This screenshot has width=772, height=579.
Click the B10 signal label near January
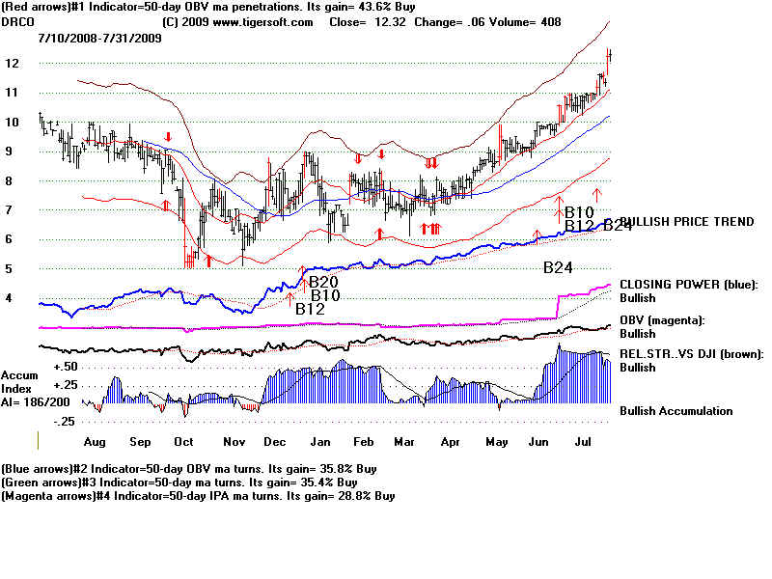(325, 295)
